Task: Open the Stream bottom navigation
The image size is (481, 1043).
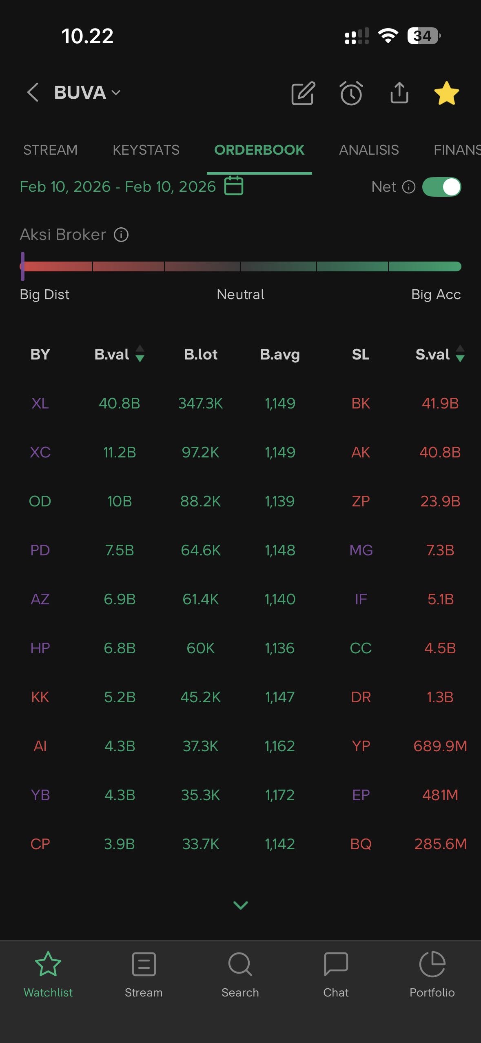Action: pos(144,974)
